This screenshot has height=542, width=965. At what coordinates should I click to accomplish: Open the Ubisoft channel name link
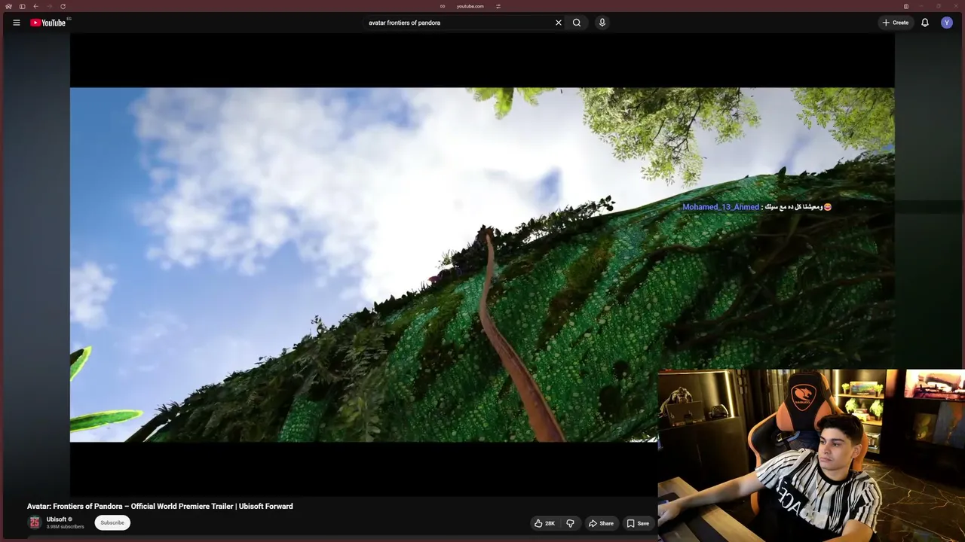57,519
